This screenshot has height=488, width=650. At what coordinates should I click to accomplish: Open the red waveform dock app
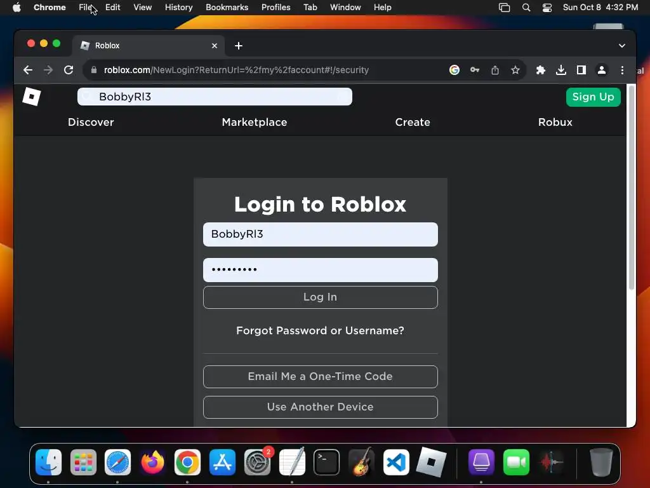(x=551, y=463)
